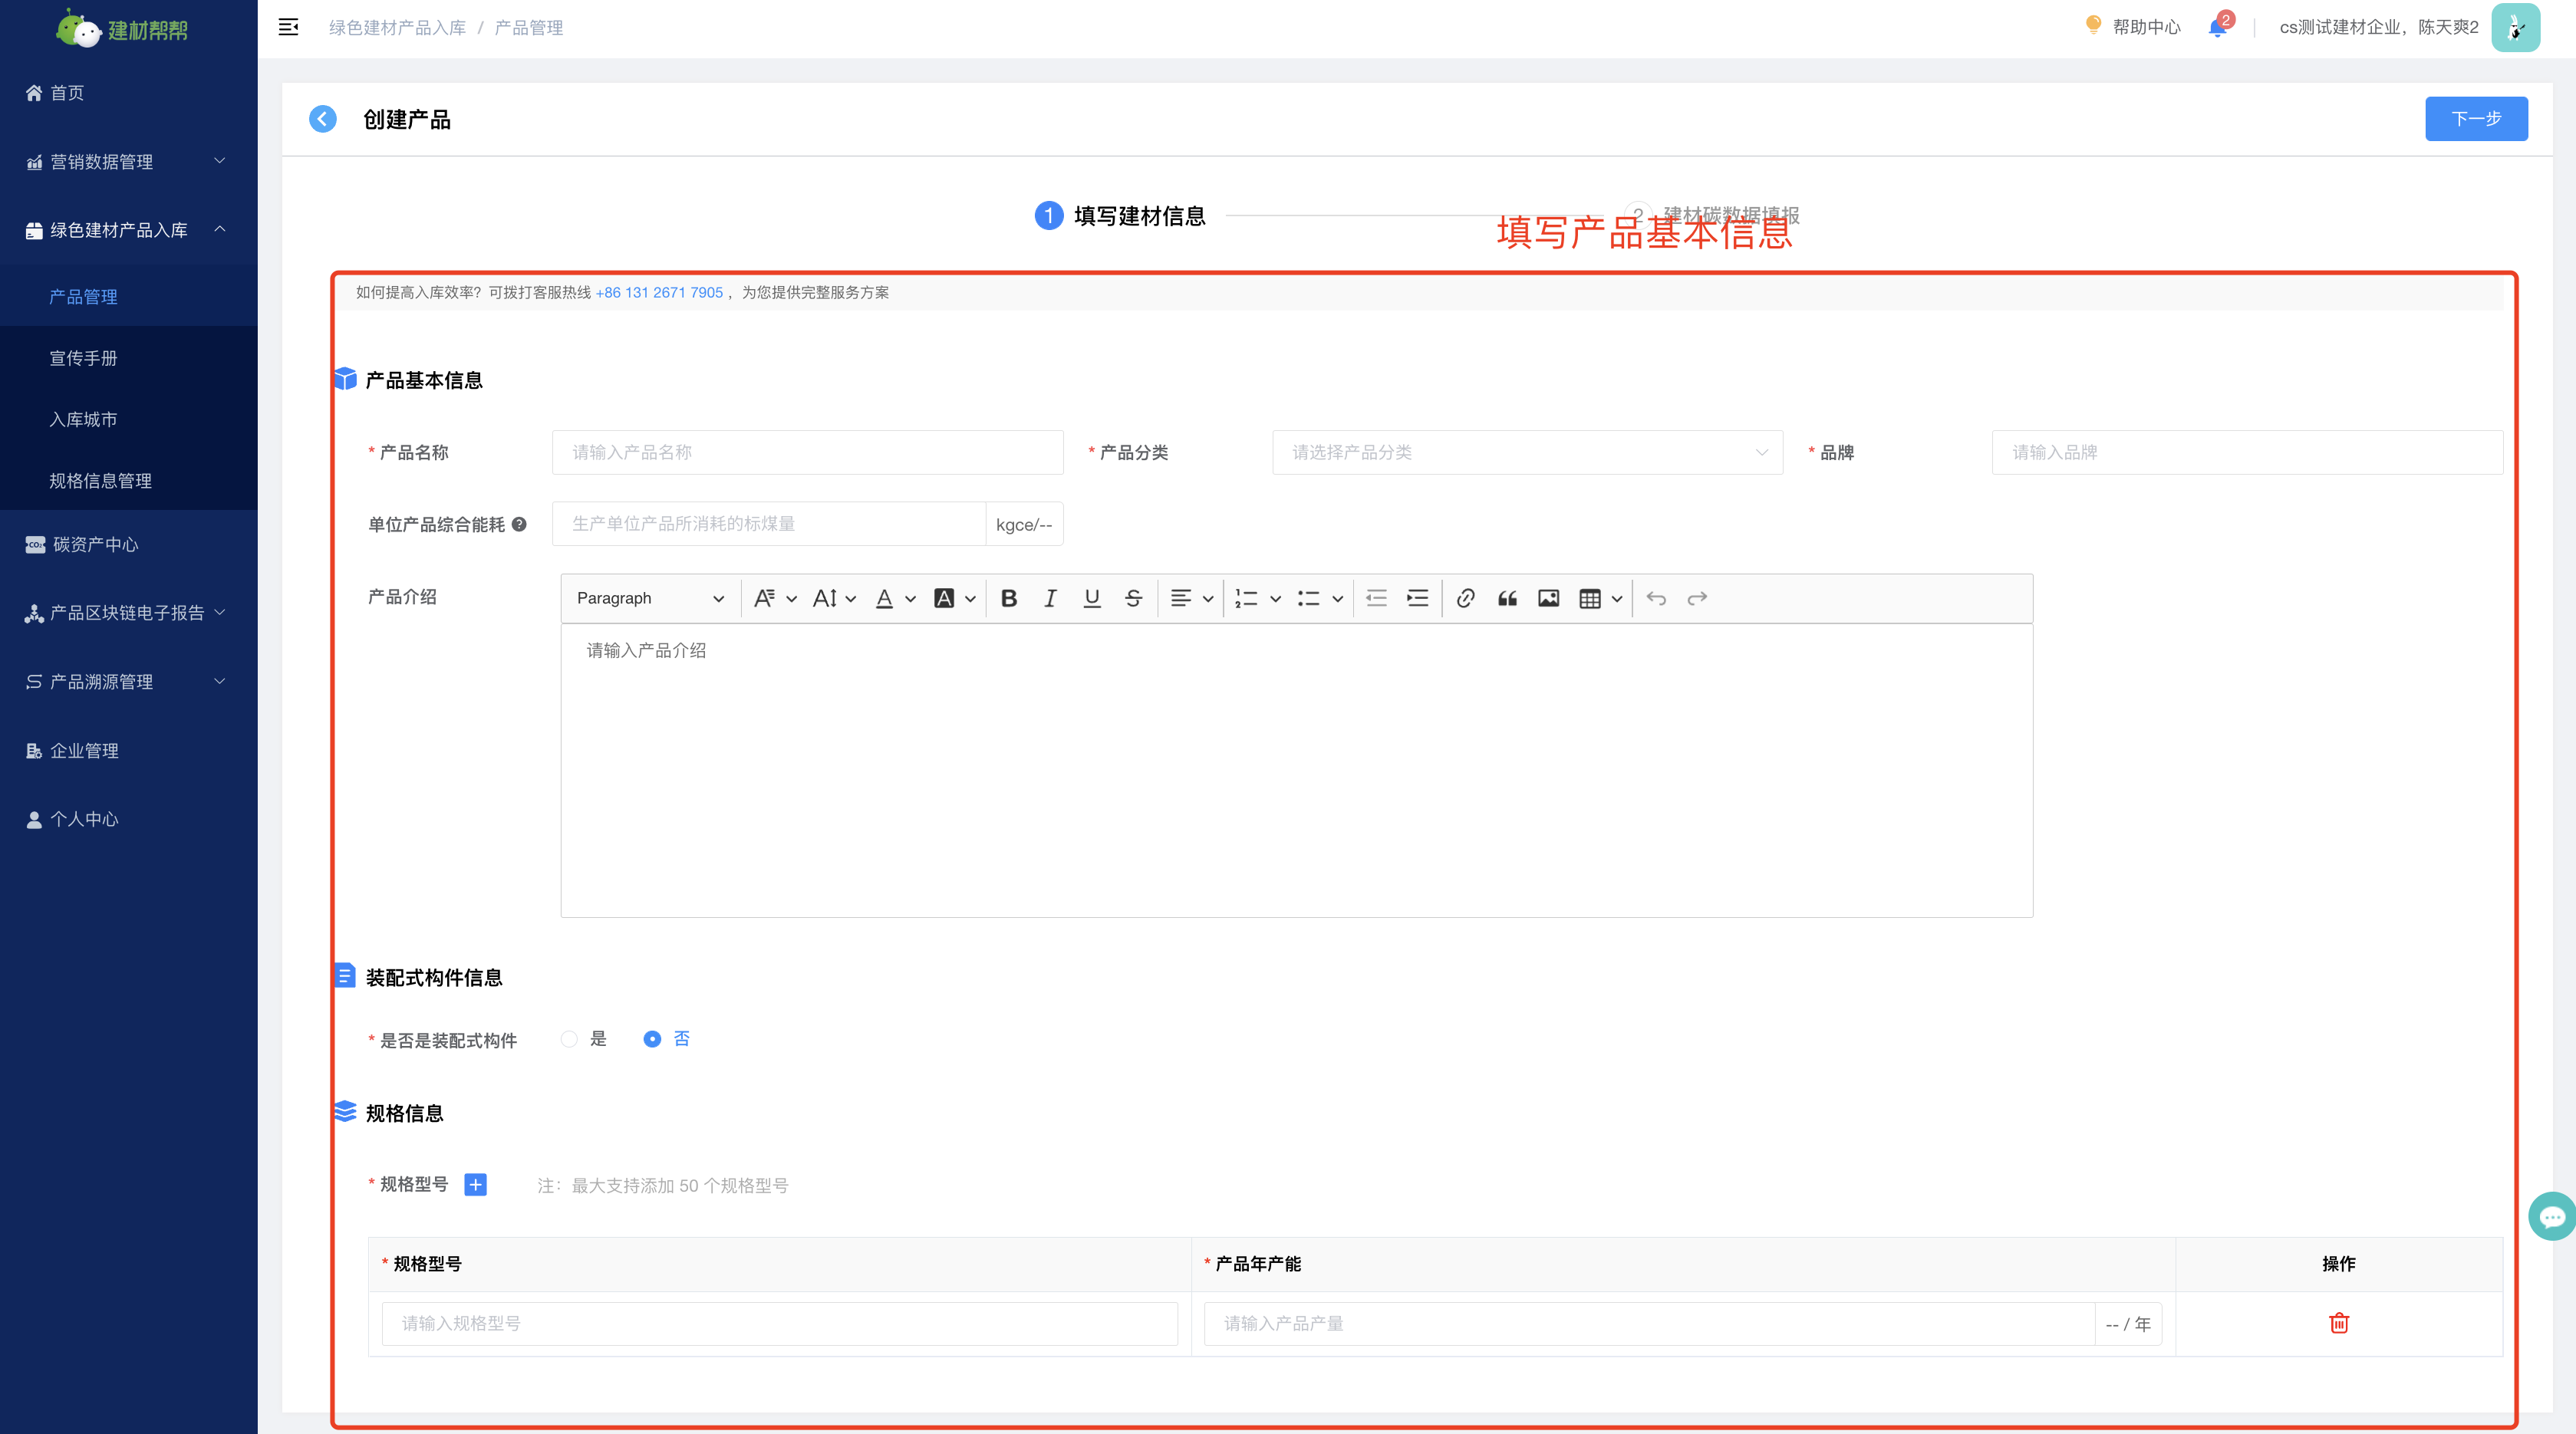The width and height of the screenshot is (2576, 1434).
Task: Open the Paragraph style dropdown
Action: (x=649, y=599)
